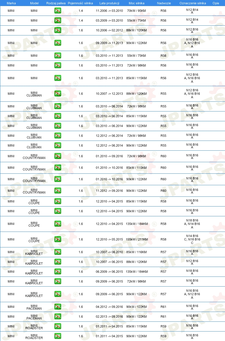
Task: Click fuel icon in Kabriolet 72kW / 98KM row
Action: tap(58, 281)
